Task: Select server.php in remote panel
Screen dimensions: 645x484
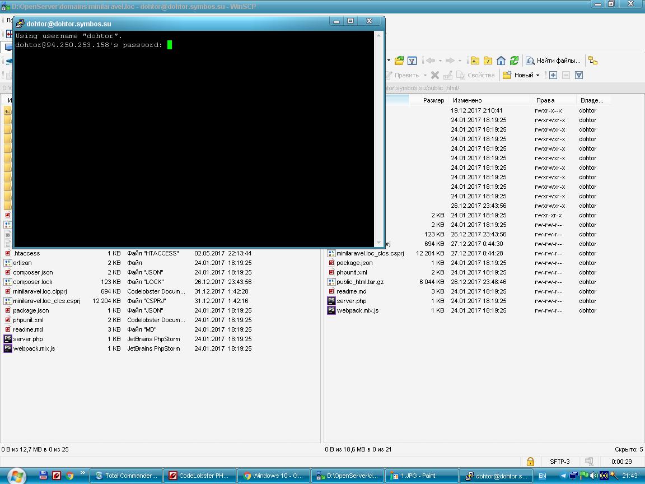Action: [351, 301]
